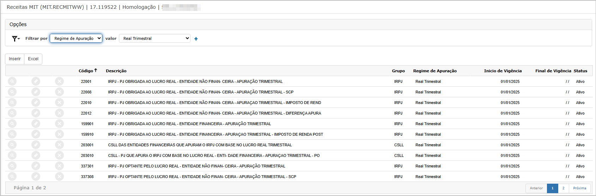Image resolution: width=596 pixels, height=196 pixels.
Task: Open the Regime de Apuração filter dropdown
Action: [76, 38]
